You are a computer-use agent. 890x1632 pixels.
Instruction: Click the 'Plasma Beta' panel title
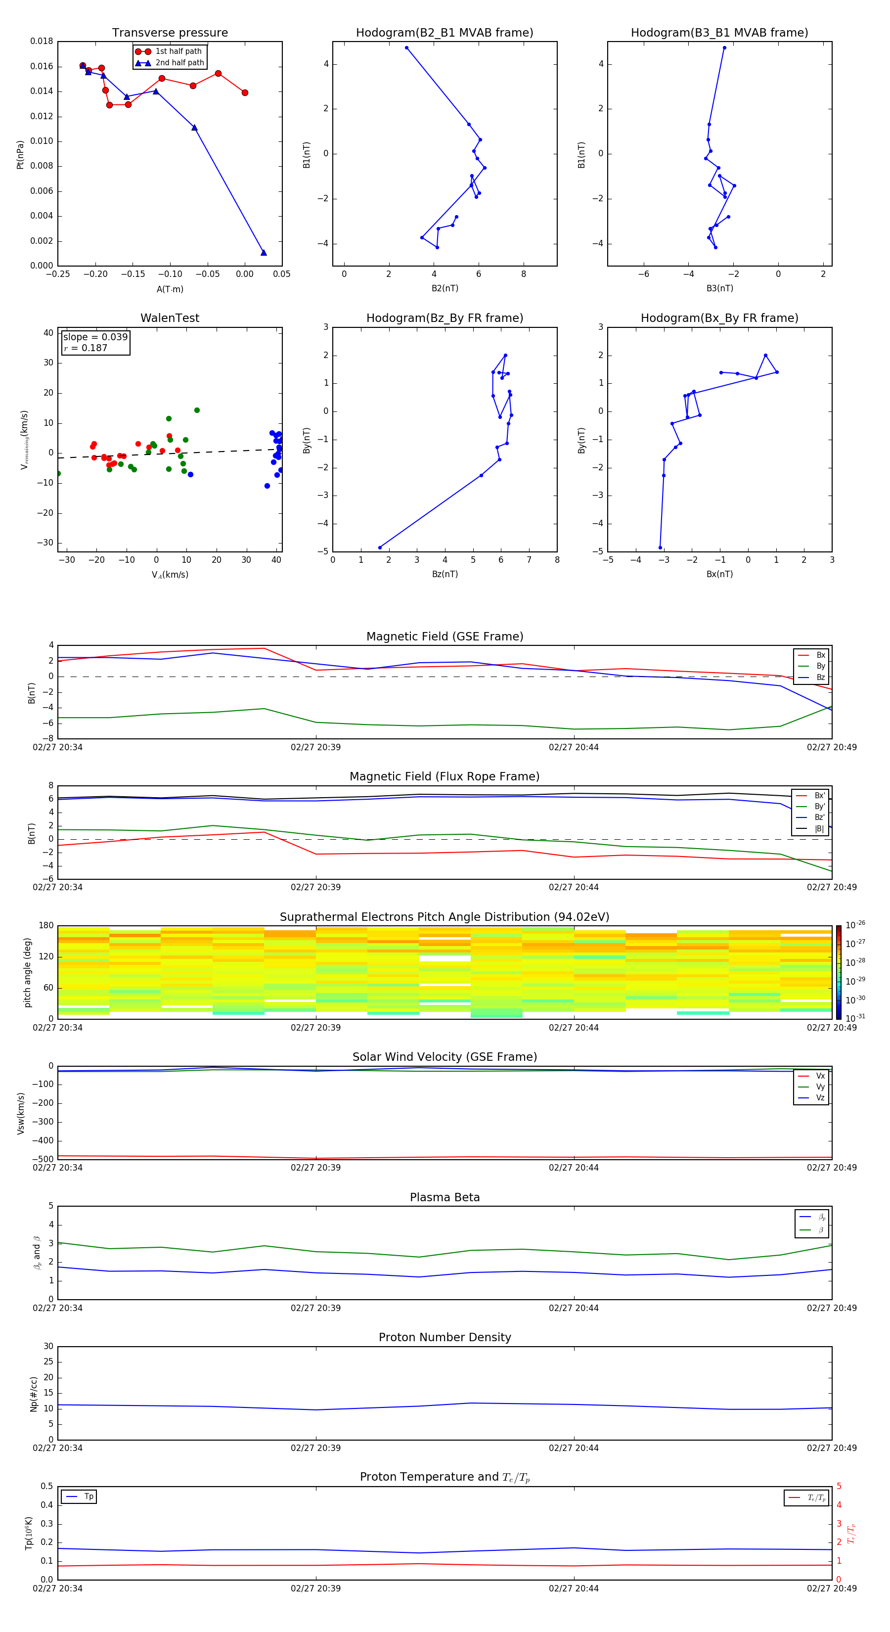click(445, 1198)
